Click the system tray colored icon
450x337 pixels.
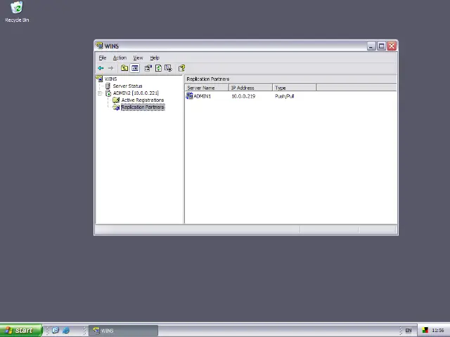pos(425,331)
